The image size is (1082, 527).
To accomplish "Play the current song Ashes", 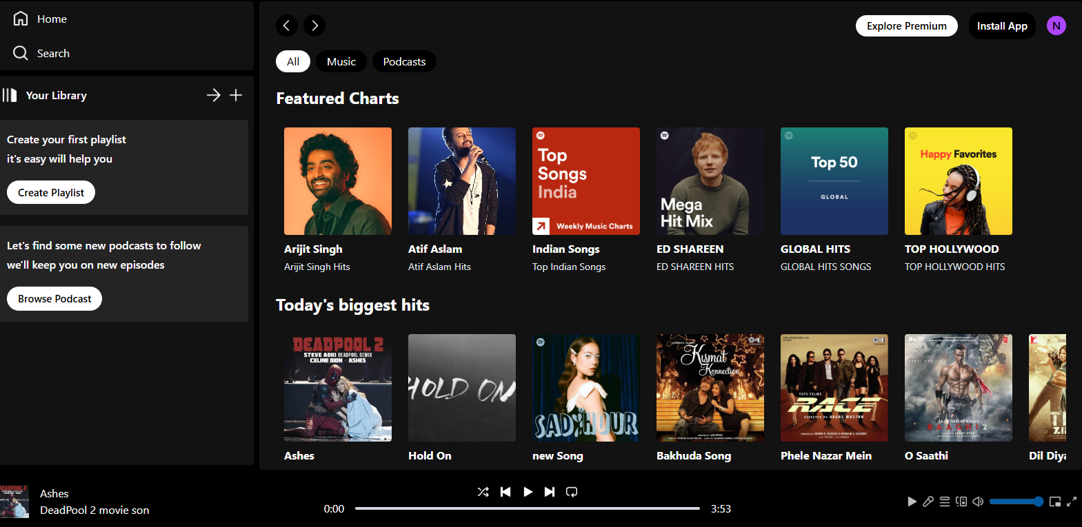I will pos(528,492).
